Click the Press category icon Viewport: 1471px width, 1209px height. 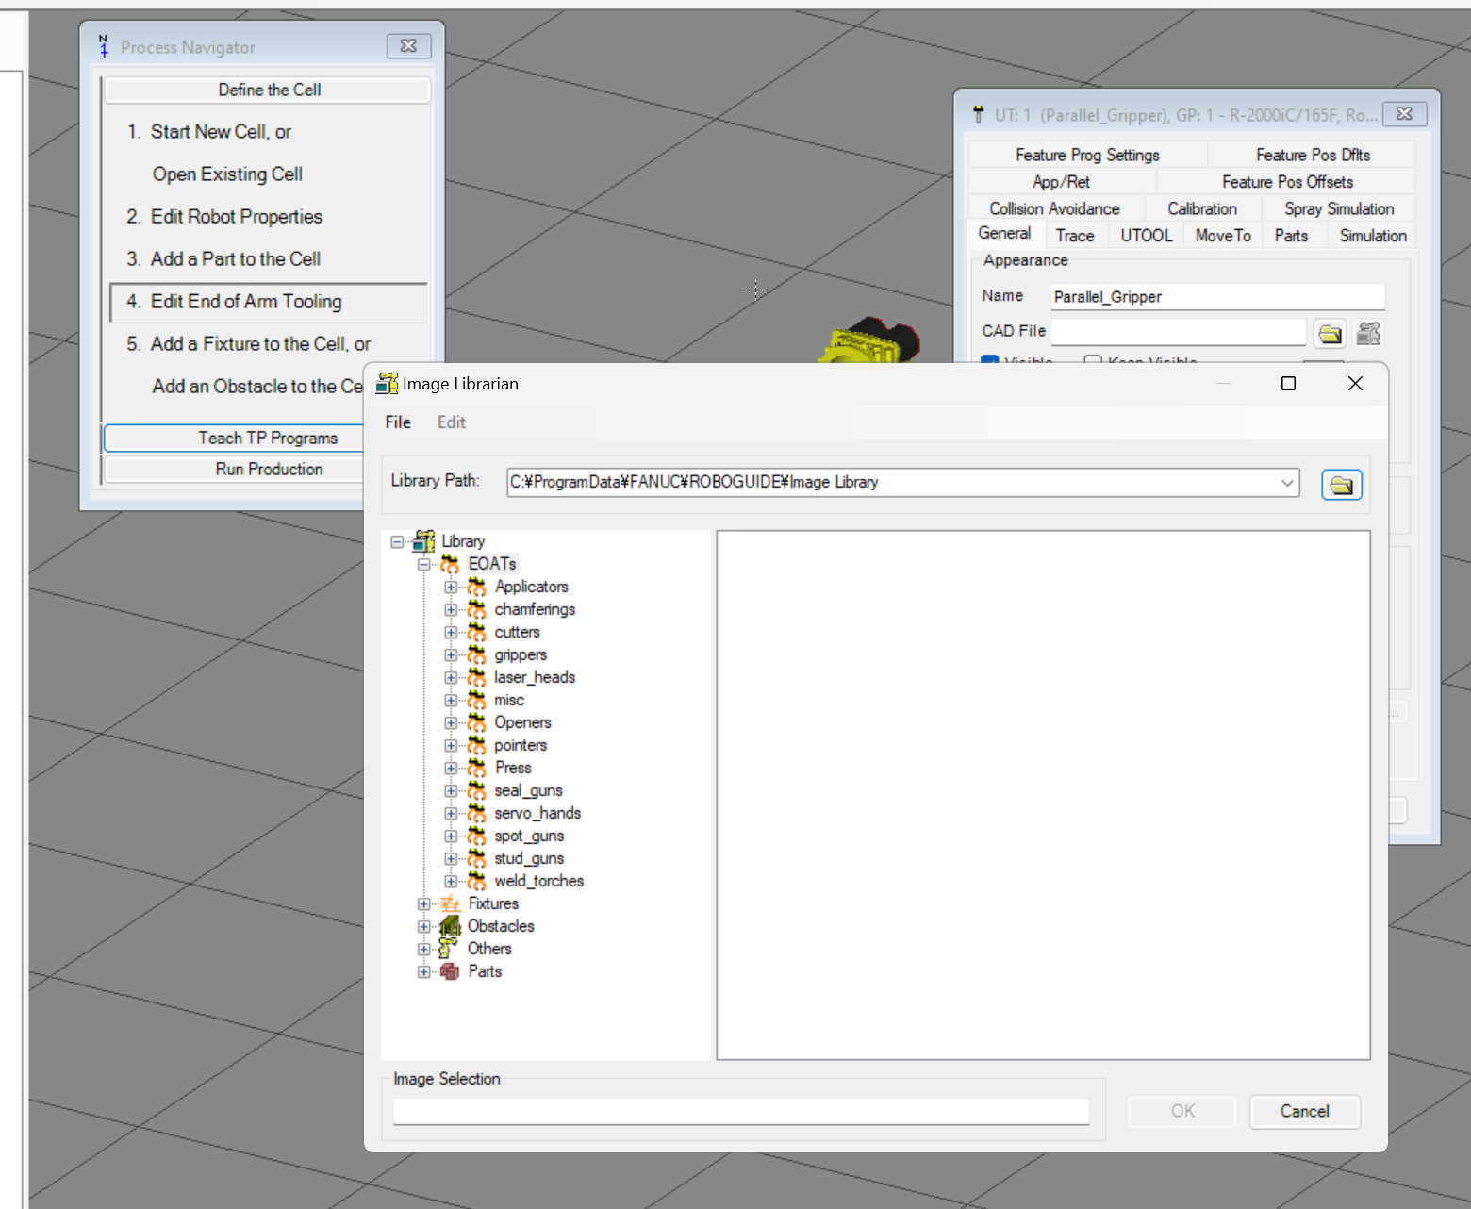click(477, 768)
